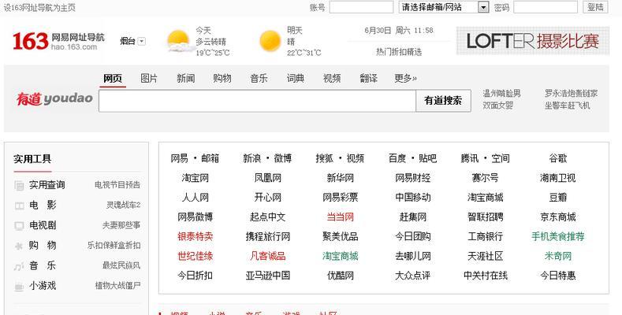
Task: Switch to the 音乐 search tab
Action: pyautogui.click(x=259, y=79)
